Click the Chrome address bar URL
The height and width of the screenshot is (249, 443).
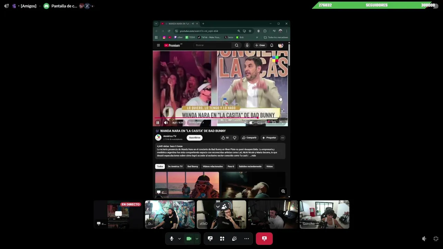point(199,31)
